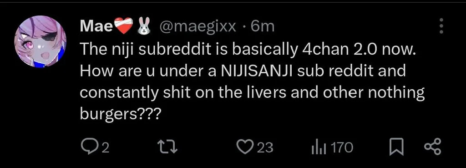
Task: Repost the tweet with the retweet icon
Action: (167, 147)
